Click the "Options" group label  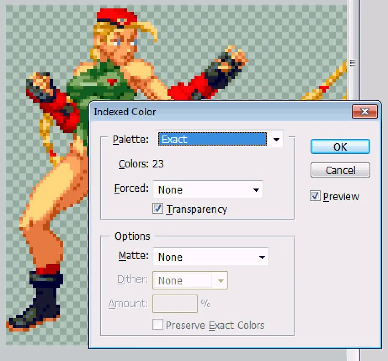(133, 236)
